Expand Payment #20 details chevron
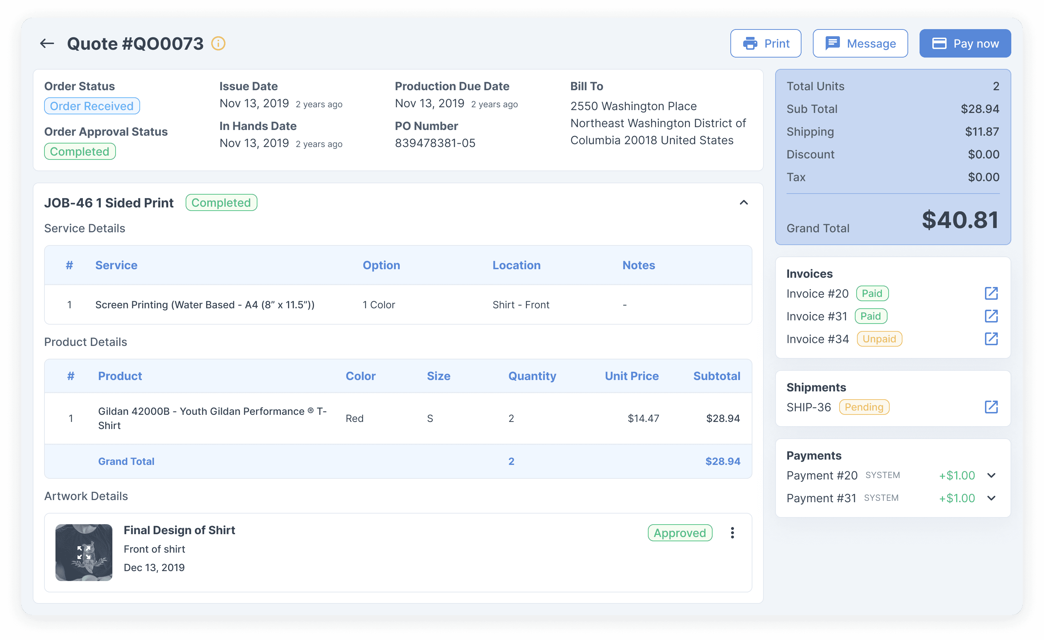The width and height of the screenshot is (1044, 640). click(991, 475)
